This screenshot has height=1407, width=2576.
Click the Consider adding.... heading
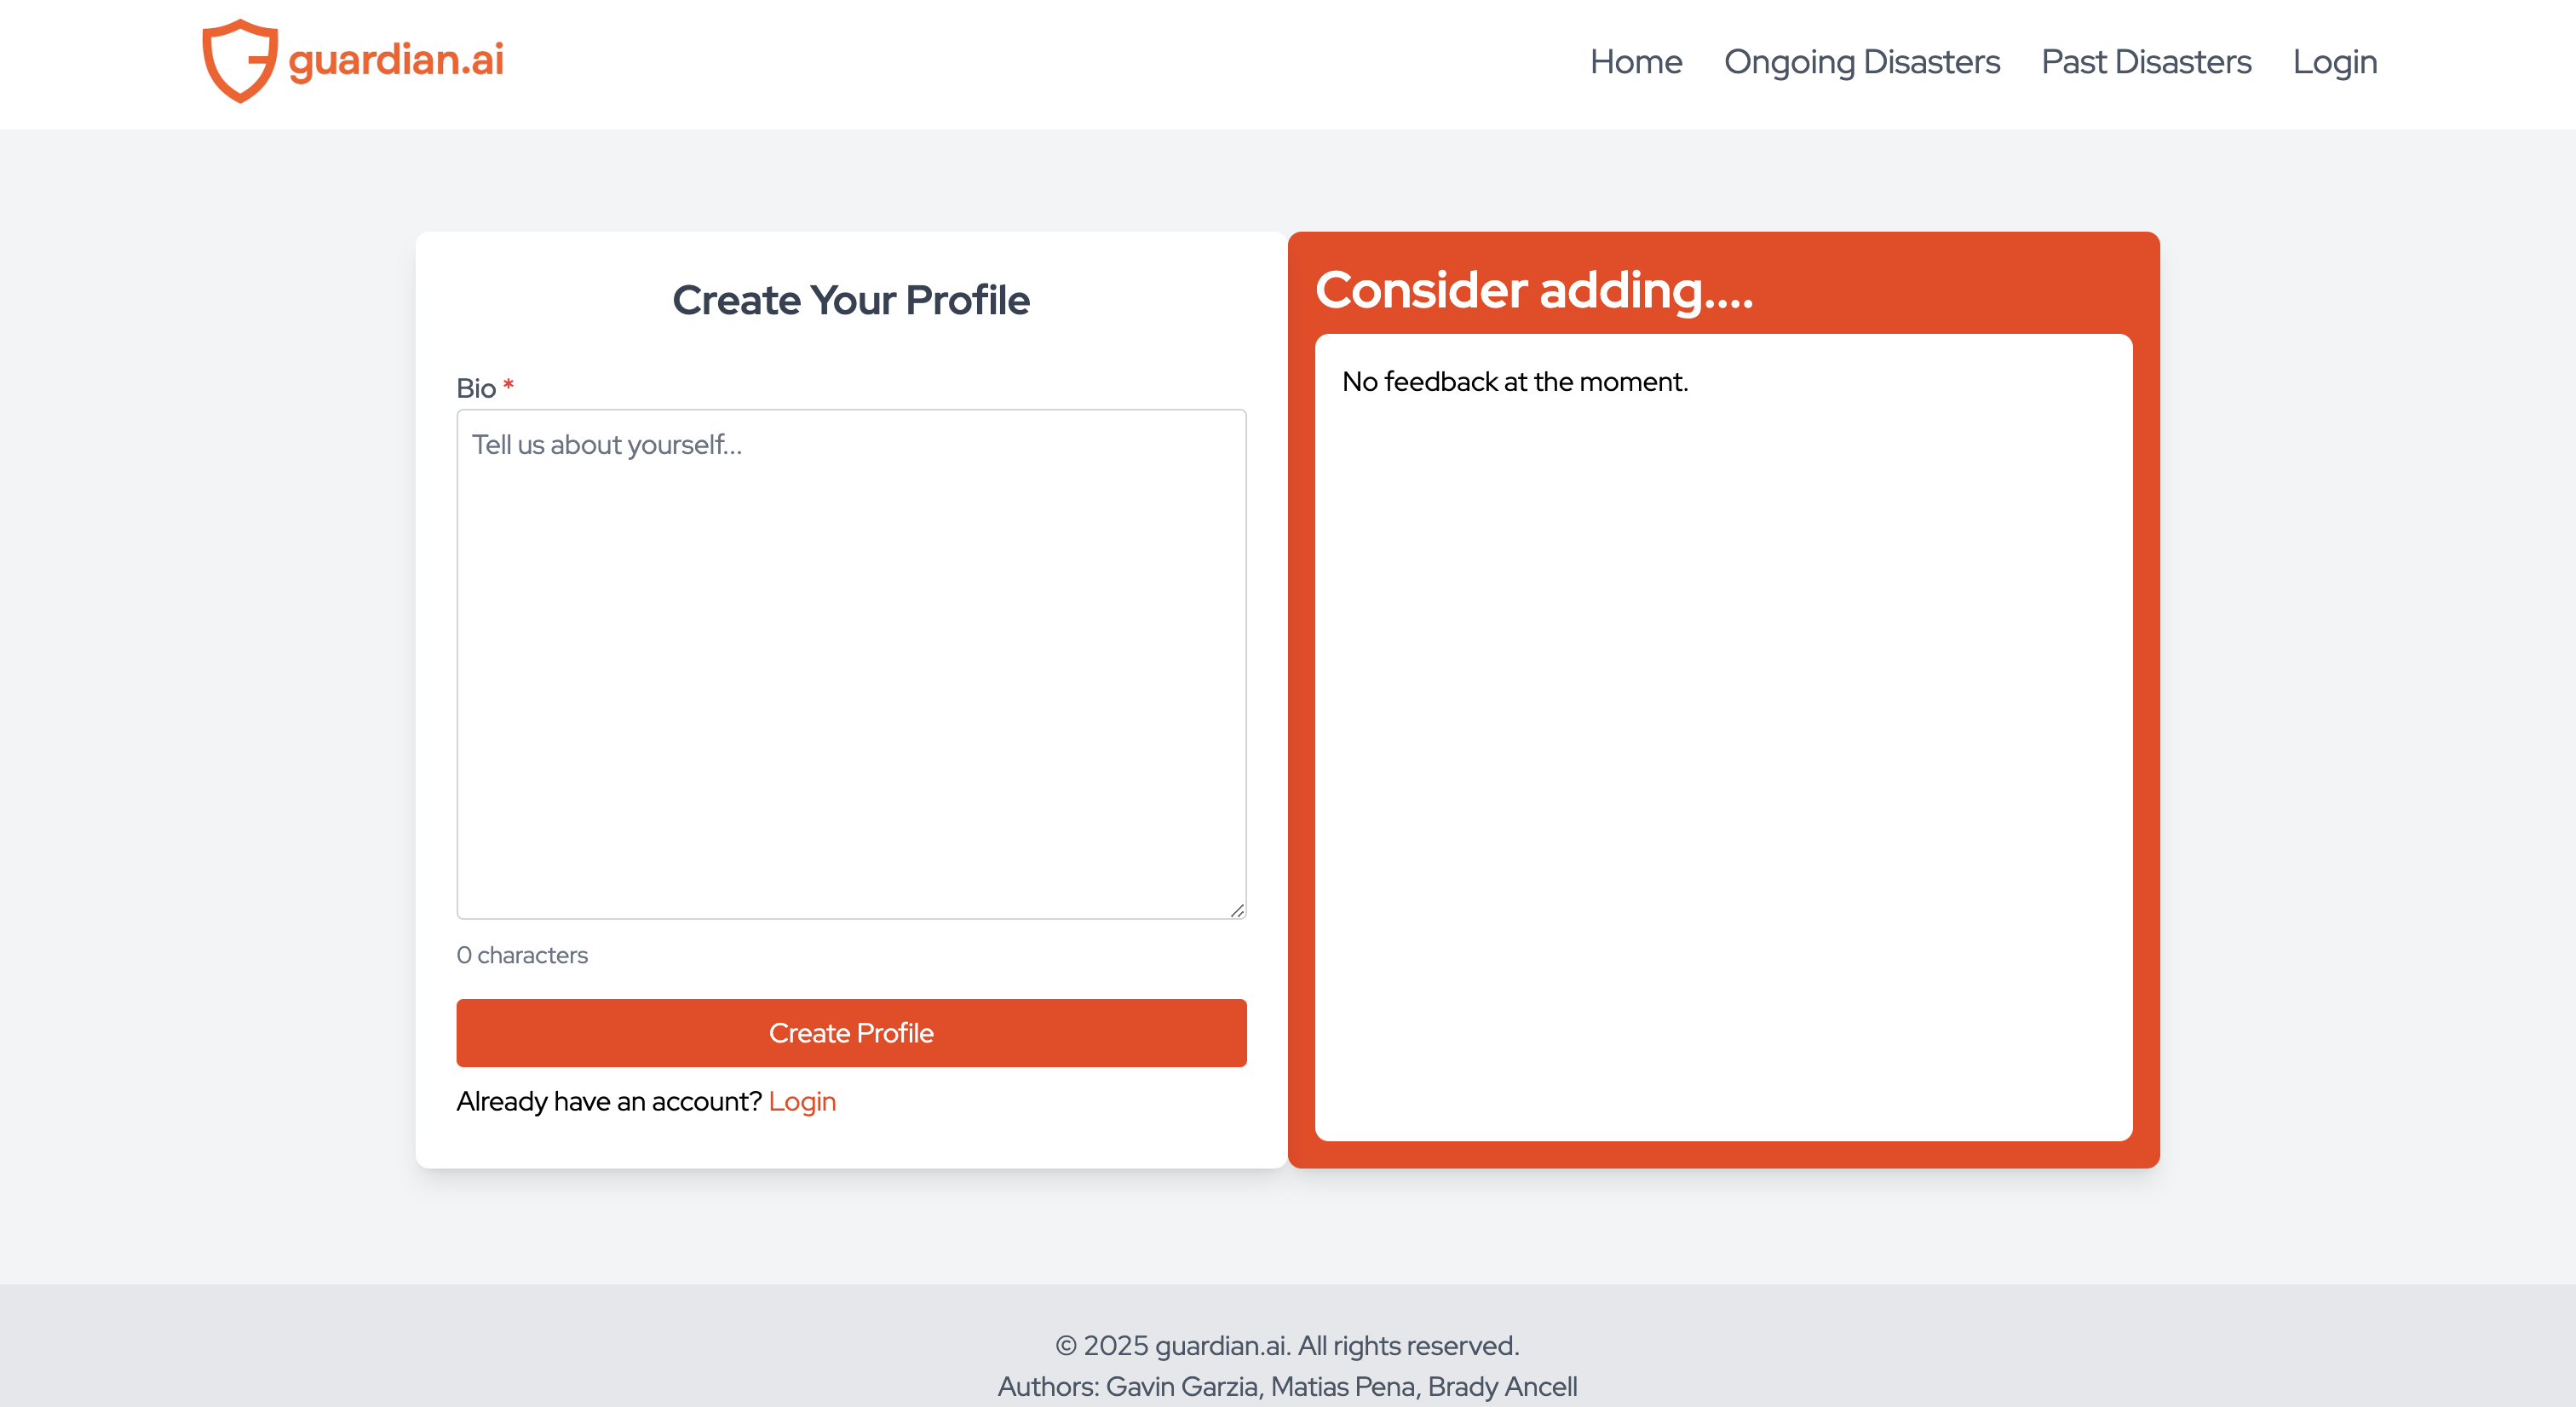coord(1533,290)
